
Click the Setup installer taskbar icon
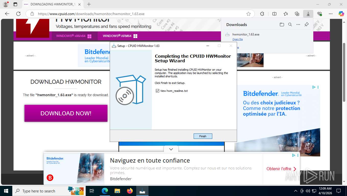[142, 191]
